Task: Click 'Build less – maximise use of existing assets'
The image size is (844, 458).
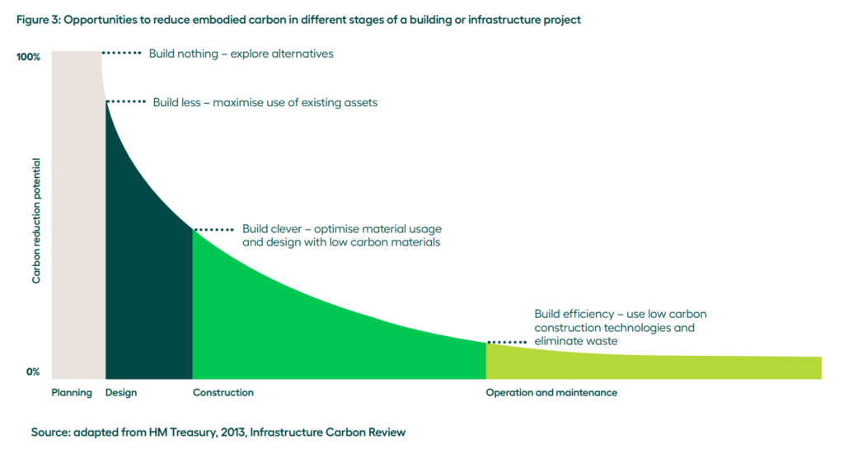Action: click(x=265, y=102)
